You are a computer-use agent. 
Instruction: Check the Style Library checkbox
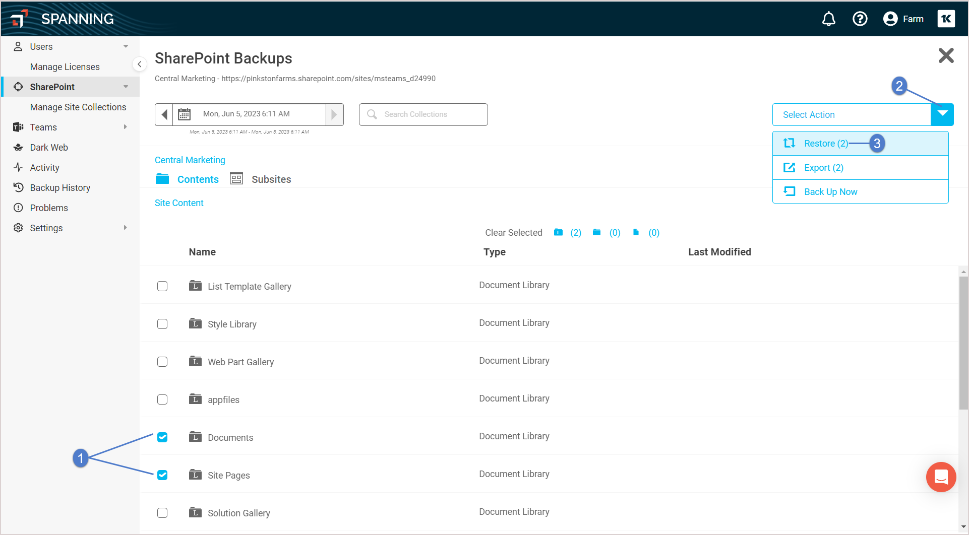(162, 324)
